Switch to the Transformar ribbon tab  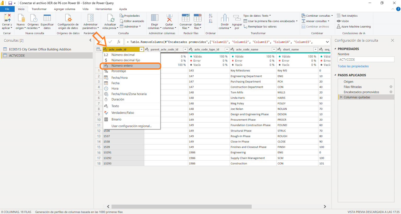click(39, 9)
